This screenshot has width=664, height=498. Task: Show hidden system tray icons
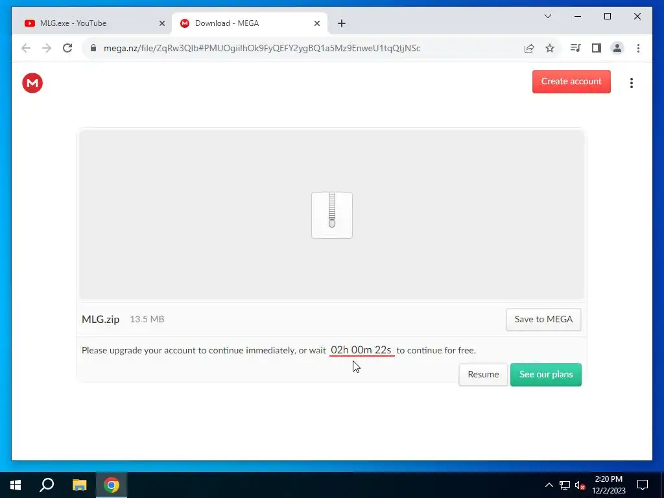coord(549,485)
